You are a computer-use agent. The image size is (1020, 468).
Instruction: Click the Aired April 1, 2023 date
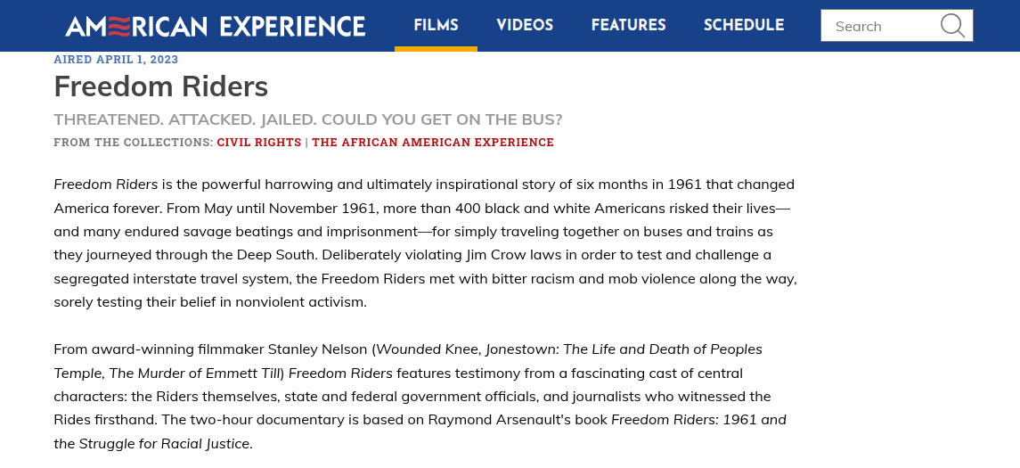[116, 60]
